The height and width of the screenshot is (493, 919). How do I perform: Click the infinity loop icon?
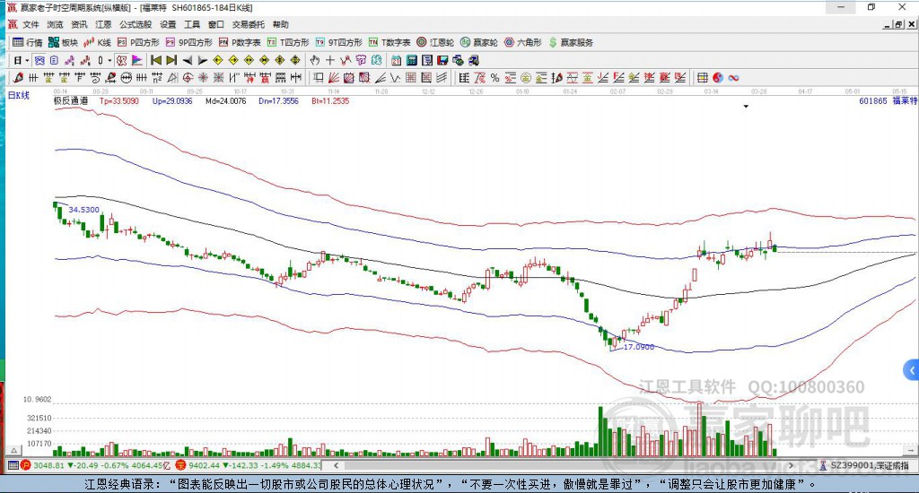click(733, 78)
